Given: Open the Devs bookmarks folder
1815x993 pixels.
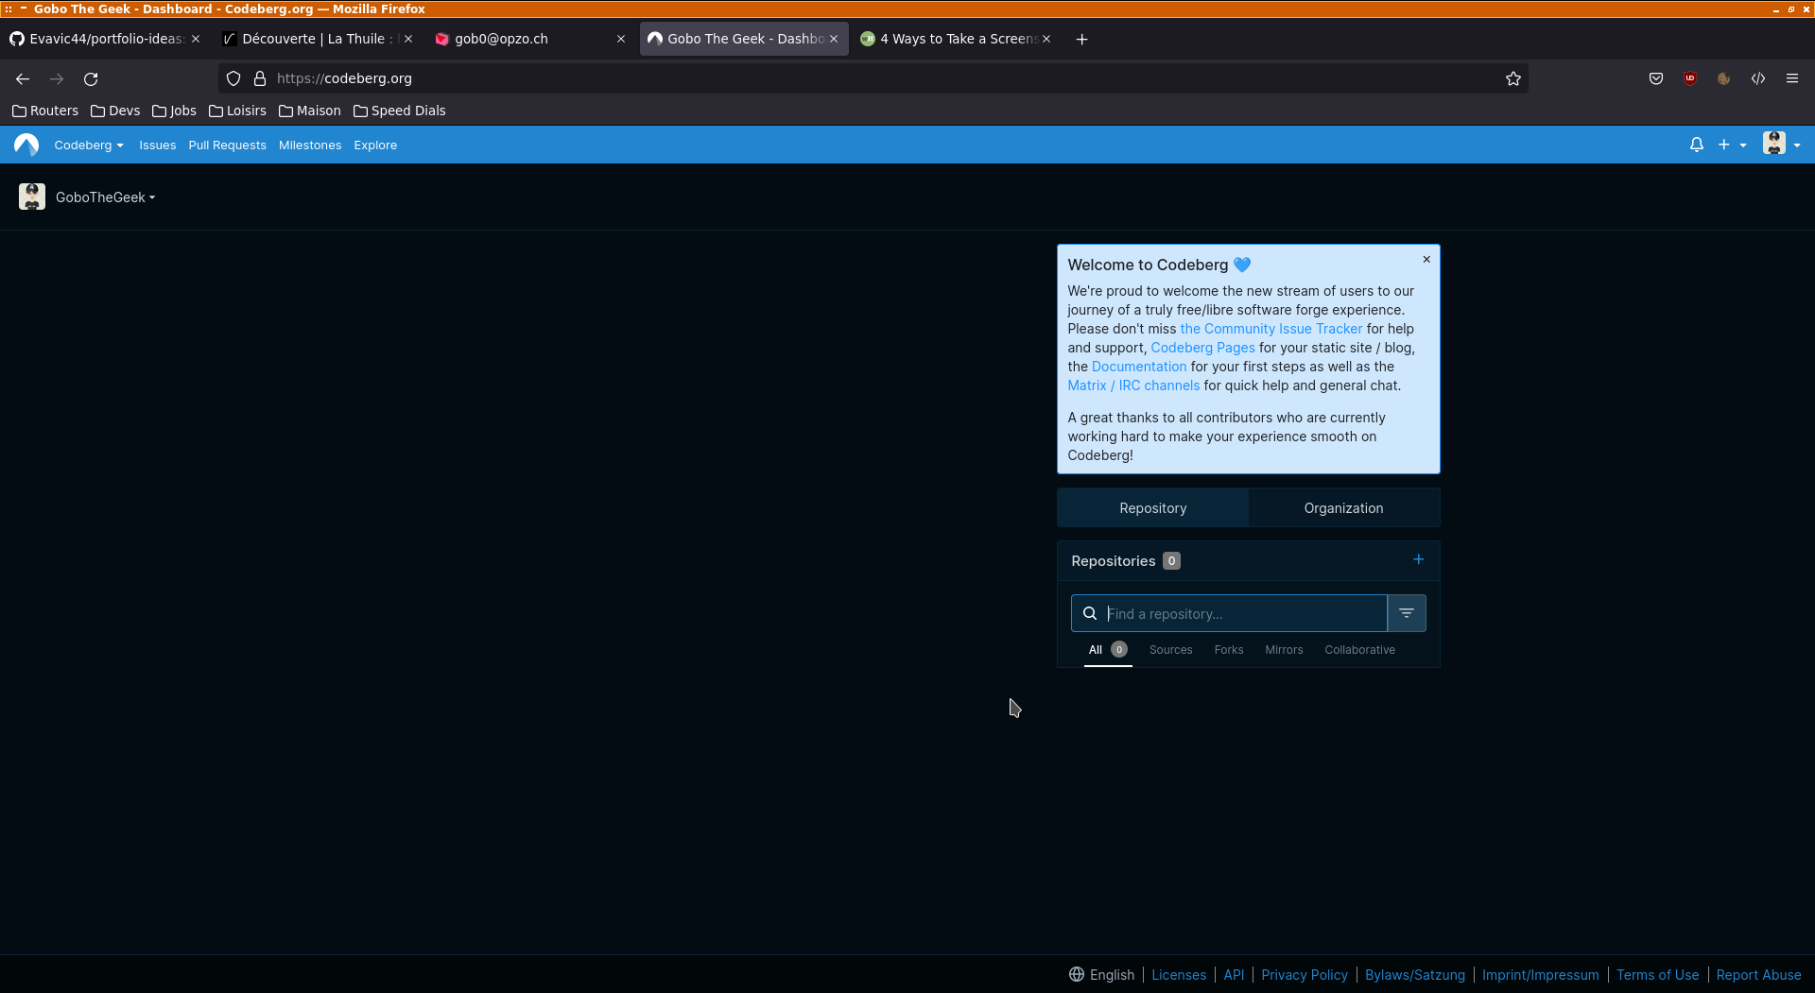Looking at the screenshot, I should tap(115, 111).
